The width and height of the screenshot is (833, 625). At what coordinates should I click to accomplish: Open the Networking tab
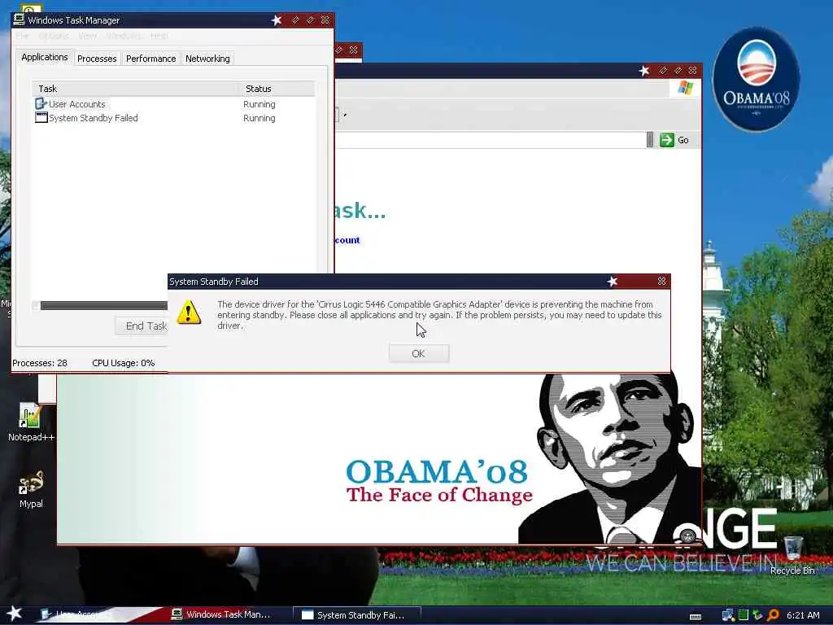(x=207, y=59)
